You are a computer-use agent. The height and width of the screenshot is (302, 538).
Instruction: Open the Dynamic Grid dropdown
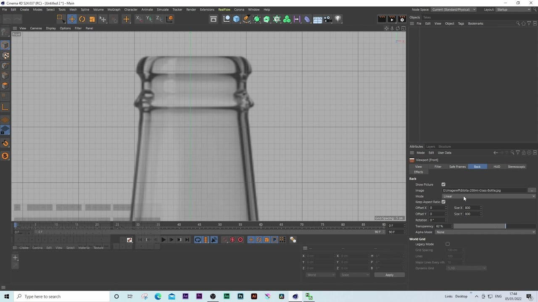pyautogui.click(x=467, y=268)
